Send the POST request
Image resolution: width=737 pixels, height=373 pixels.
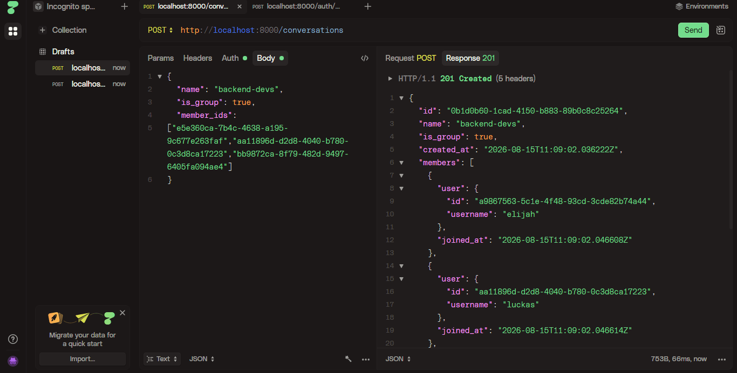tap(693, 30)
